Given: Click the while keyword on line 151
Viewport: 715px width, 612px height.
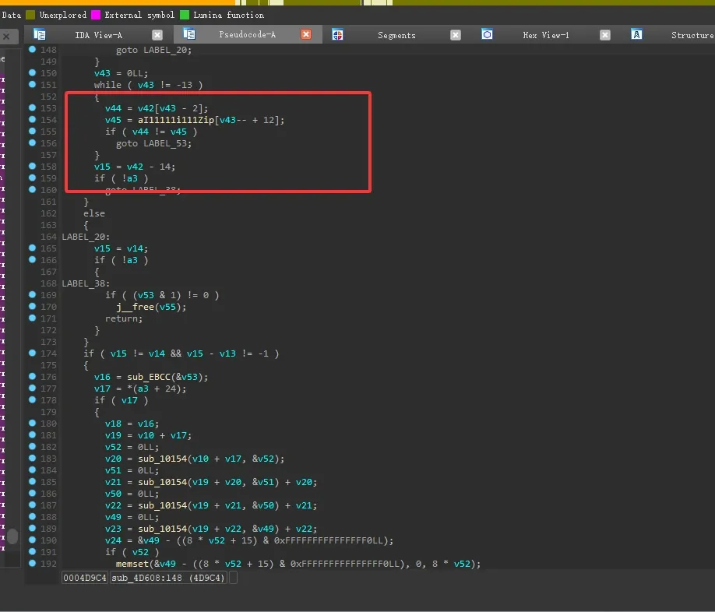Looking at the screenshot, I should 107,85.
